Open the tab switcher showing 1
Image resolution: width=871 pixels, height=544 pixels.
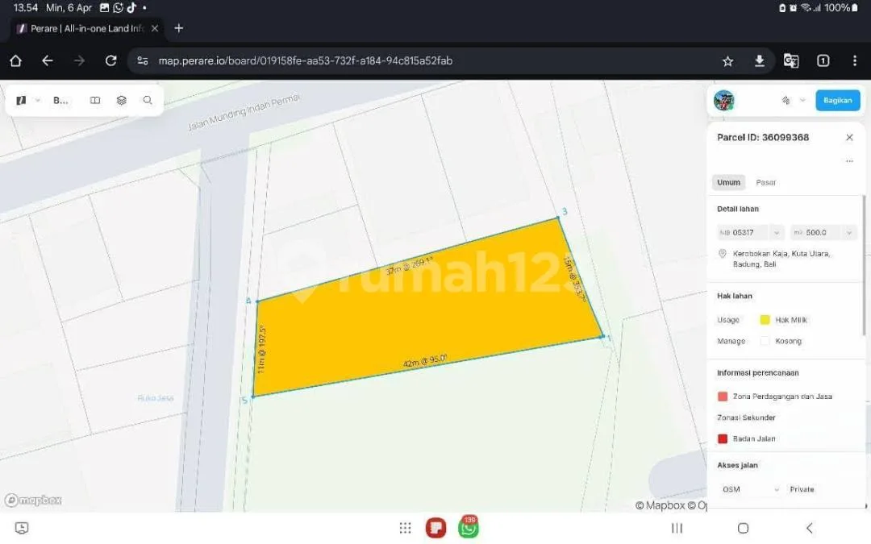(x=823, y=61)
